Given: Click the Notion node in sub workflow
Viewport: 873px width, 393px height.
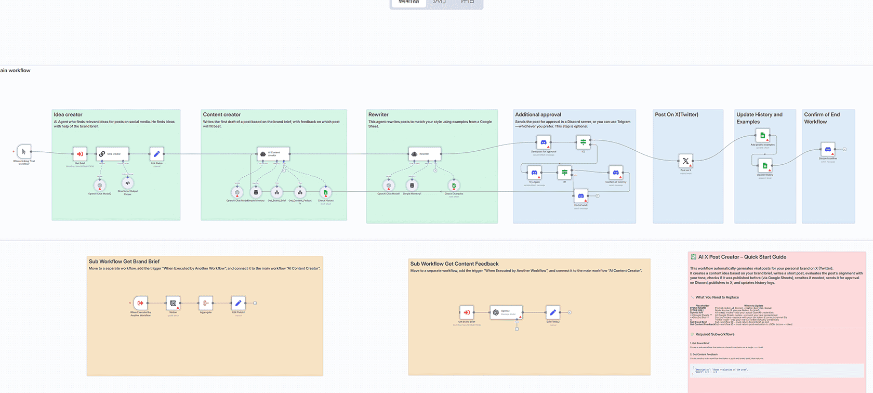Looking at the screenshot, I should point(173,303).
